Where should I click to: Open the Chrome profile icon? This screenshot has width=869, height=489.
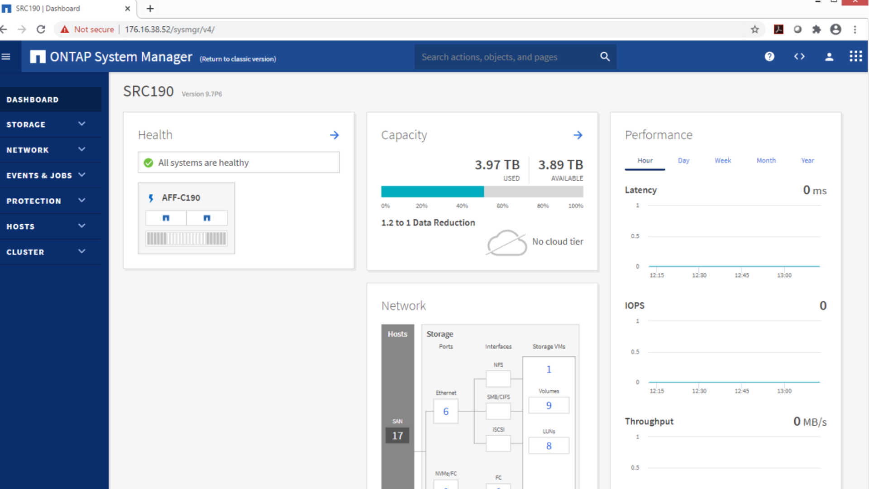click(836, 29)
